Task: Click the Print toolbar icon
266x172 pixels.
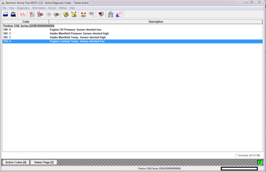Action: 5,15
